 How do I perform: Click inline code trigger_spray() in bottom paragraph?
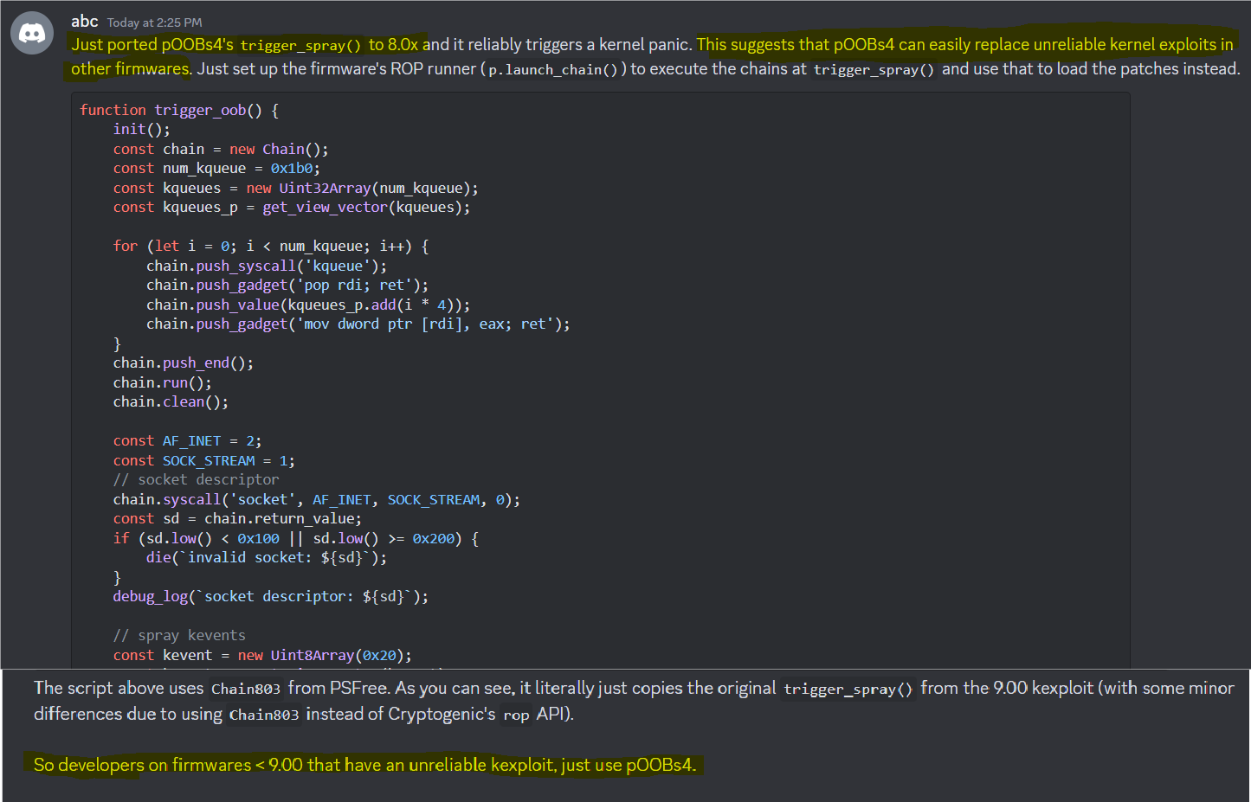point(848,689)
